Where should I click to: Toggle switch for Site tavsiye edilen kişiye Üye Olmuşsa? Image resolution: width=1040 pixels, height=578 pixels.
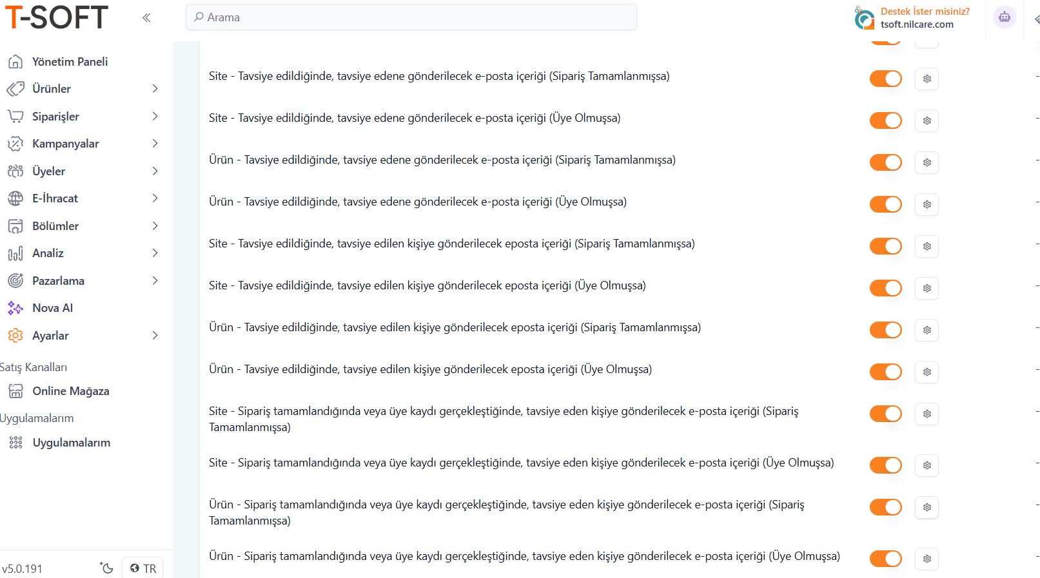885,288
